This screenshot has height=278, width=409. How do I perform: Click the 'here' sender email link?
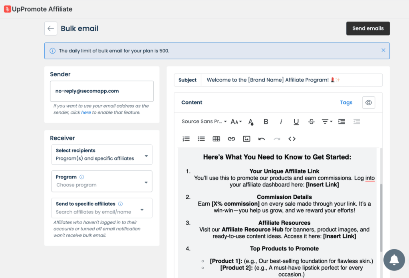coord(86,112)
